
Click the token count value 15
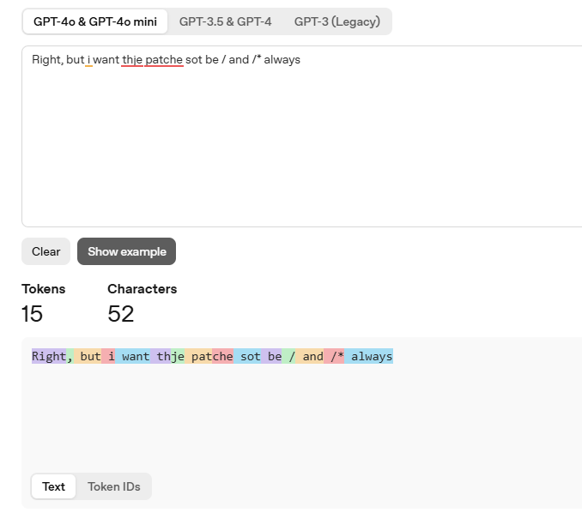tap(32, 314)
